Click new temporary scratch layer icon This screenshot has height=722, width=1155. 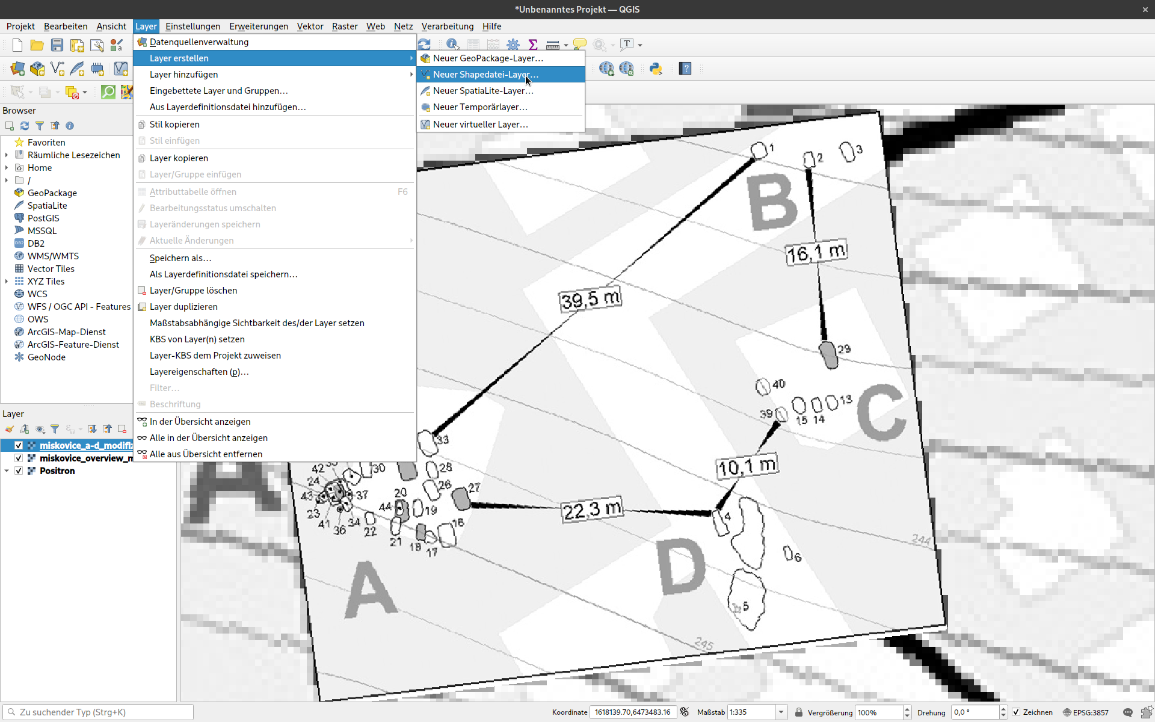pyautogui.click(x=97, y=69)
